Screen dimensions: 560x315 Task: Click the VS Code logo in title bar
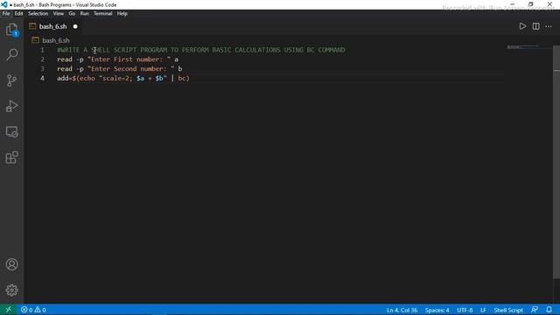[x=3, y=4]
